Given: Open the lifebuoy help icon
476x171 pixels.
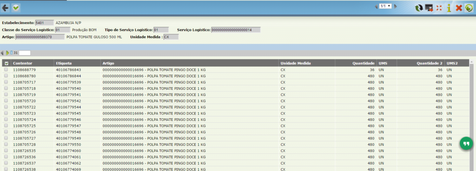Looking at the screenshot, I should point(439,8).
